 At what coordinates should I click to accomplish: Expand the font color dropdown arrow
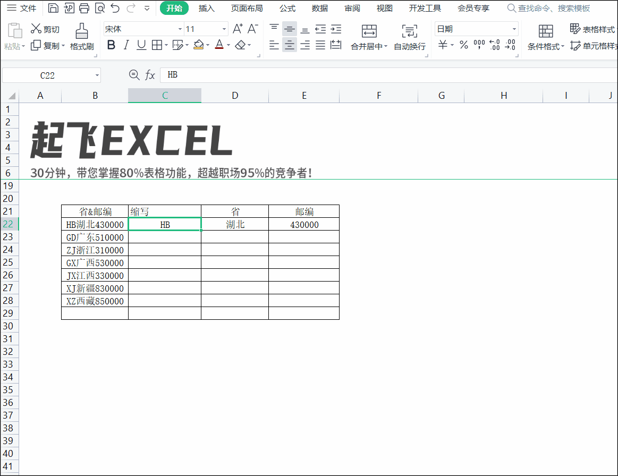click(x=228, y=45)
